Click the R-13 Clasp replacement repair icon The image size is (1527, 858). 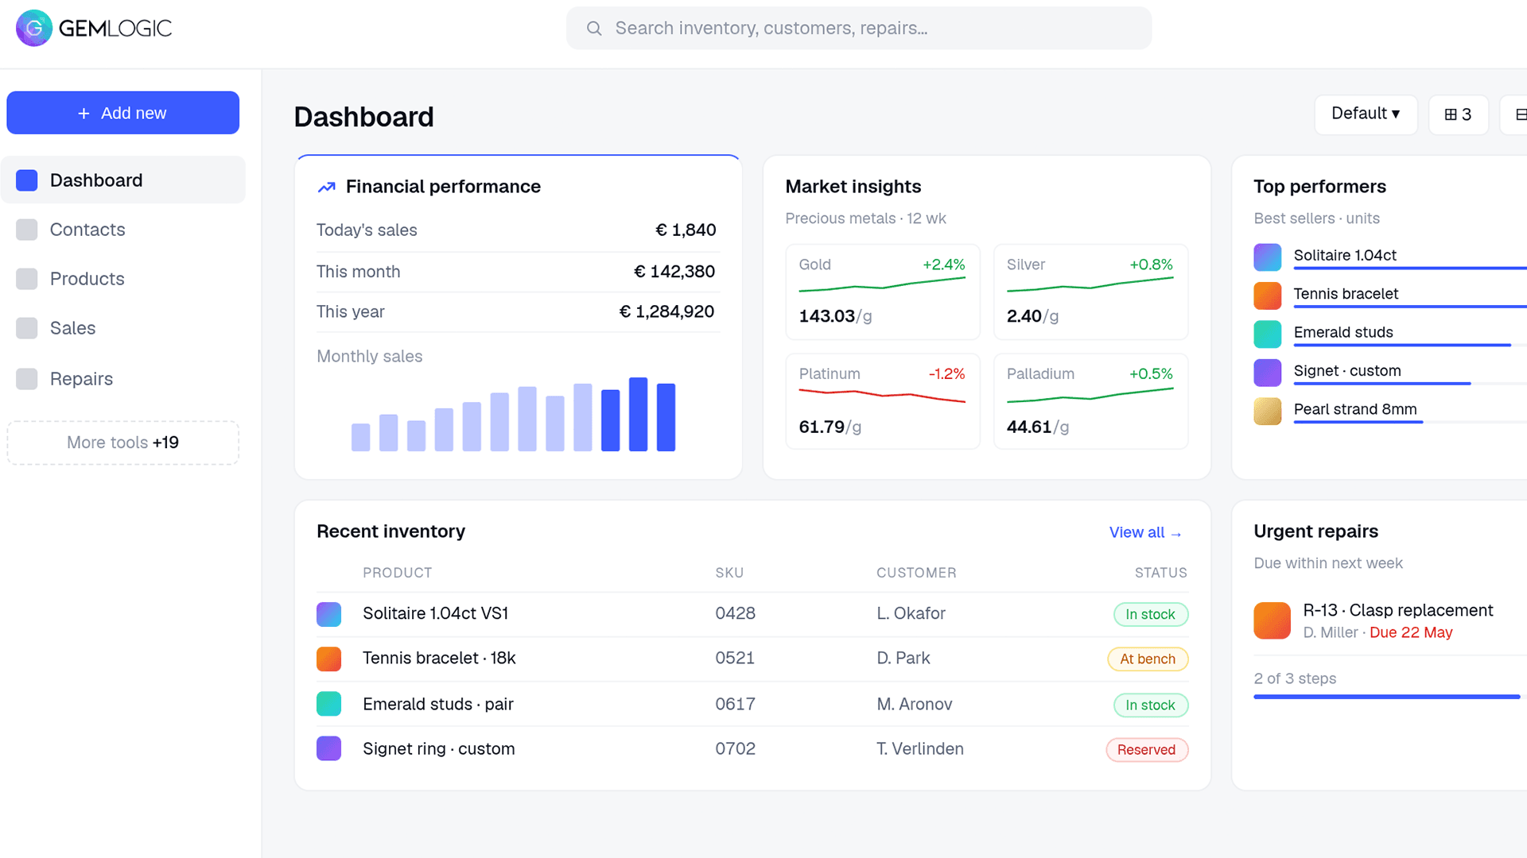tap(1272, 620)
